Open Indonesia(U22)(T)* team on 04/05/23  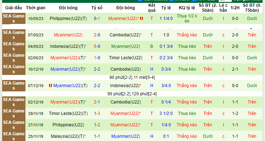point(68,46)
